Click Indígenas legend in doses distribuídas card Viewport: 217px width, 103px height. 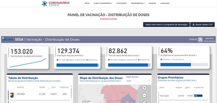[122, 60]
